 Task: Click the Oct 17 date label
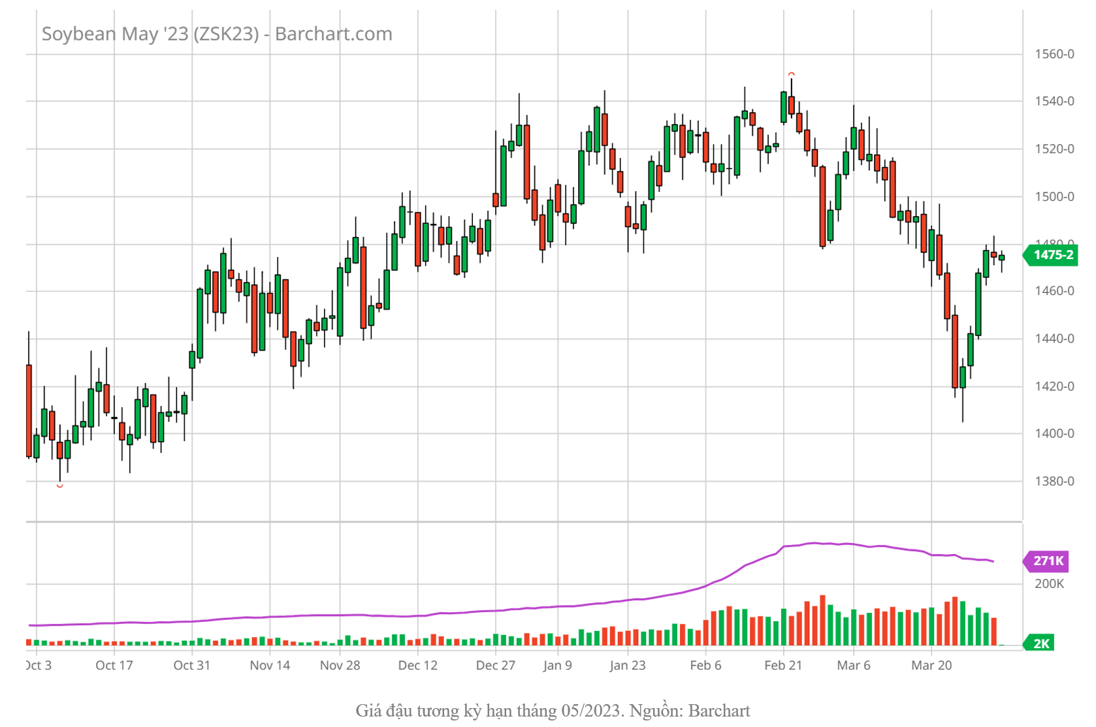114,666
